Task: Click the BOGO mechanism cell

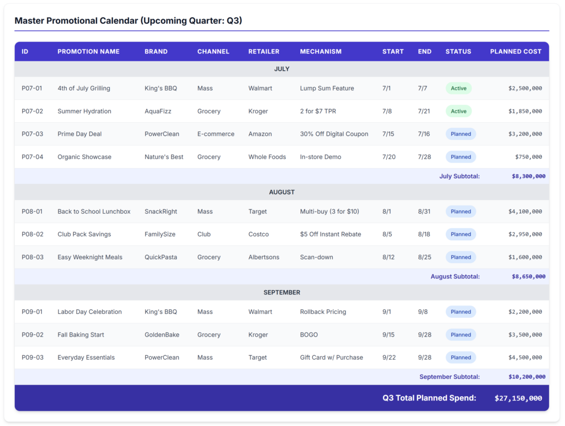Action: pos(309,335)
